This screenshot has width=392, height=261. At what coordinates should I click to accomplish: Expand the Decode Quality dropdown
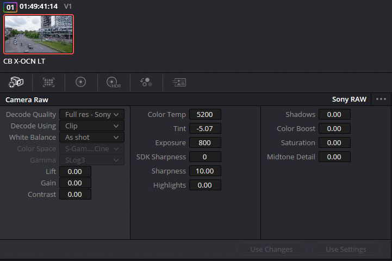92,115
